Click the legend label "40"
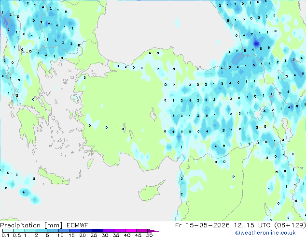 (x=127, y=235)
